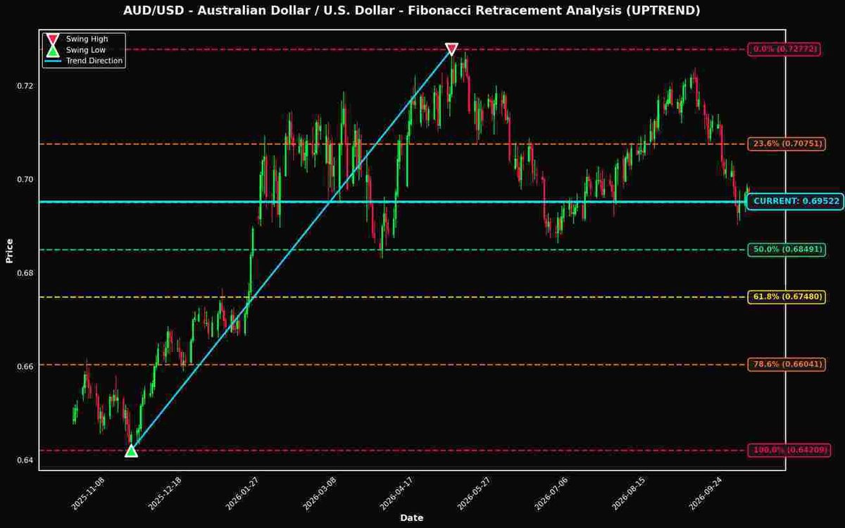
Task: Click the 0.70 price axis tick label
Action: pos(25,180)
